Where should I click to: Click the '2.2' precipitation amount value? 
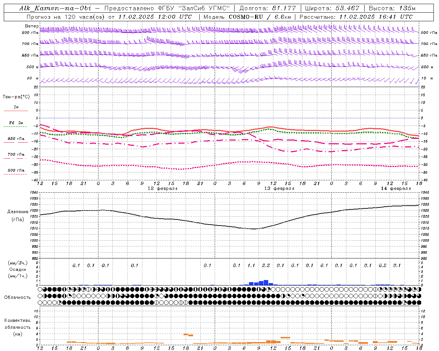point(266,265)
